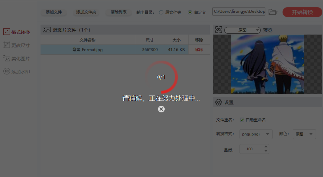Viewport: 323px width, 177px height.
Task: Click the 添加文件 toolbar button
Action: pyautogui.click(x=54, y=12)
